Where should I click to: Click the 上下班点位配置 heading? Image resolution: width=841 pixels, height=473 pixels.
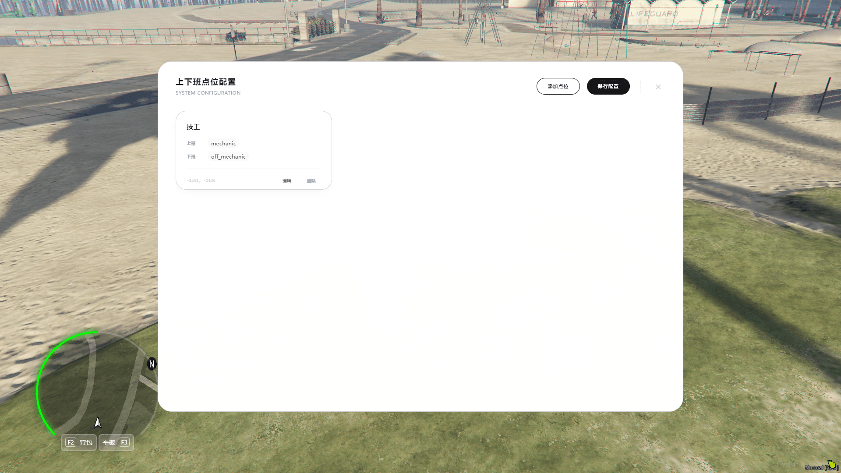(205, 82)
